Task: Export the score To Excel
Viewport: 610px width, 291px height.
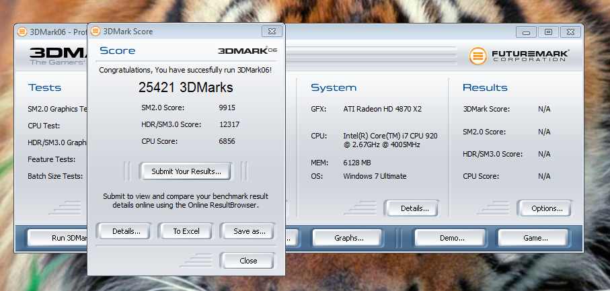Action: coord(186,231)
